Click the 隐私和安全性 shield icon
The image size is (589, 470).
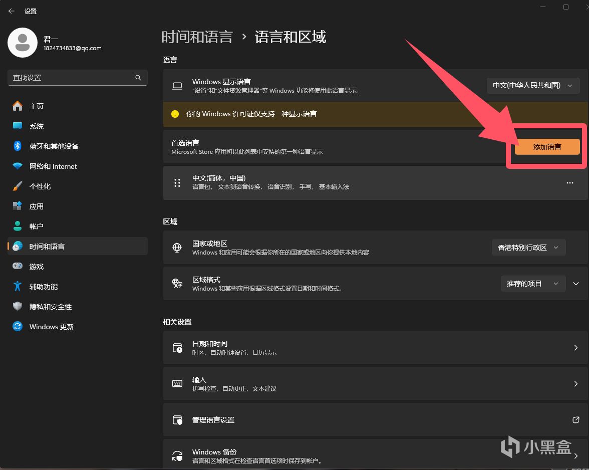tap(17, 306)
